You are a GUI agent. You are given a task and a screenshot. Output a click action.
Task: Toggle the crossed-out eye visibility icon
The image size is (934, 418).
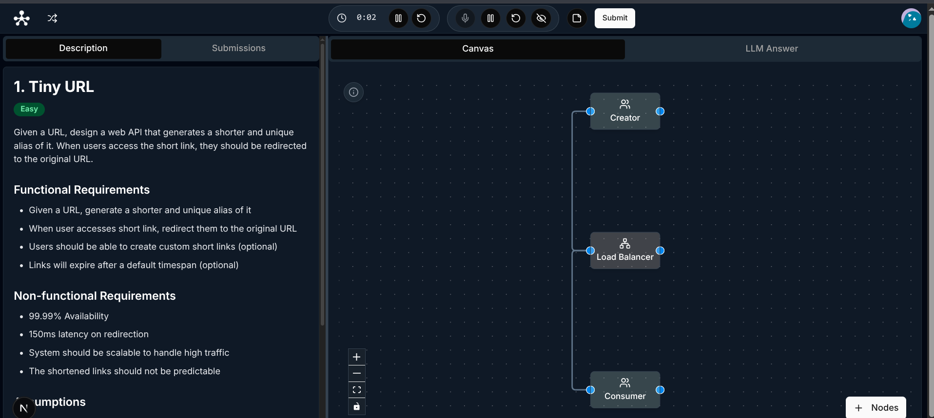click(541, 18)
